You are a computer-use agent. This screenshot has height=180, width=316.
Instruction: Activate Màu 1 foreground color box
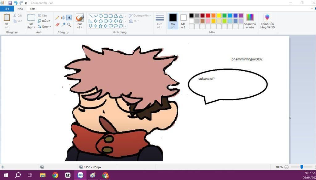[x=173, y=21]
